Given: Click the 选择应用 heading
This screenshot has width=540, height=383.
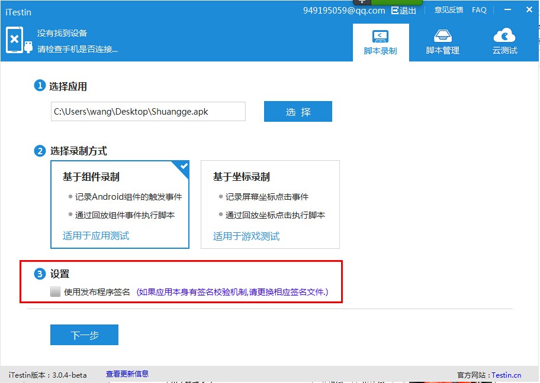Looking at the screenshot, I should click(68, 86).
